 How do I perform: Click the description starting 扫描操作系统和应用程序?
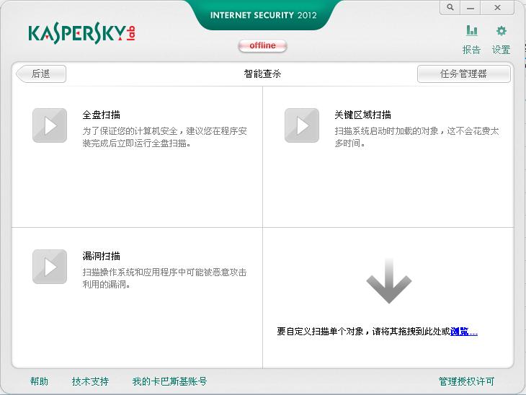(x=164, y=278)
